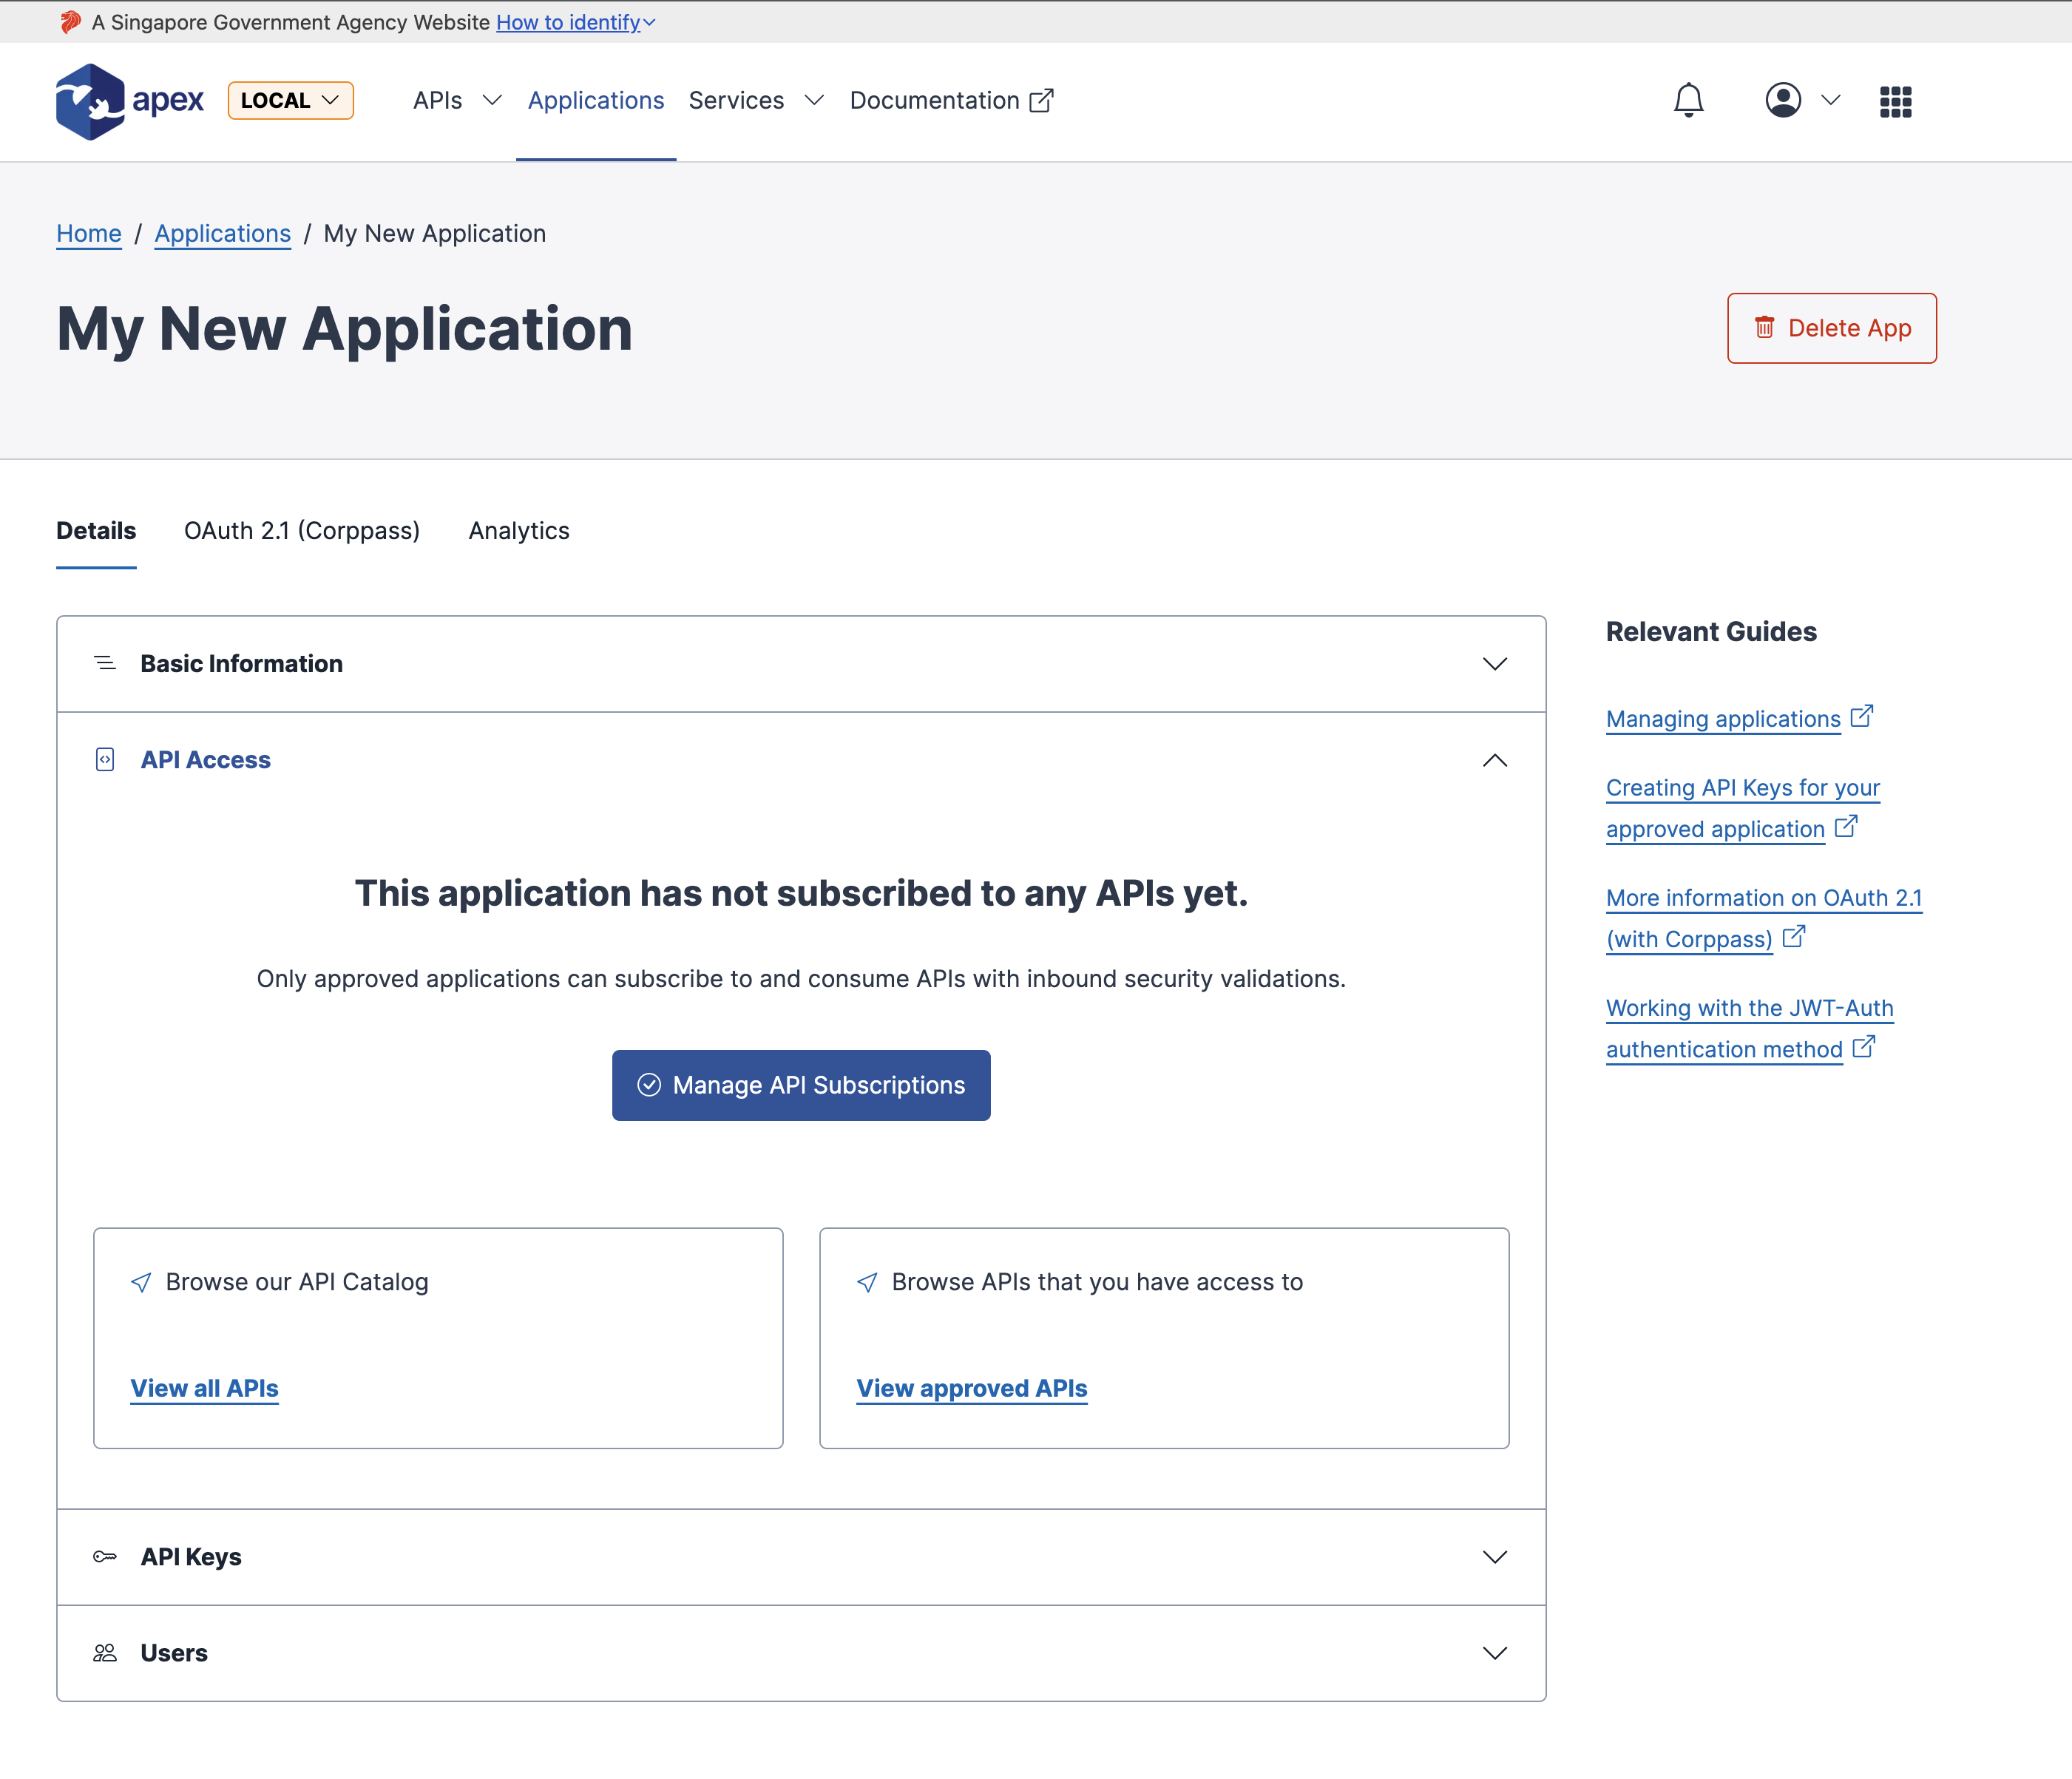Open the app grid launcher icon
The width and height of the screenshot is (2072, 1779).
(x=1895, y=101)
